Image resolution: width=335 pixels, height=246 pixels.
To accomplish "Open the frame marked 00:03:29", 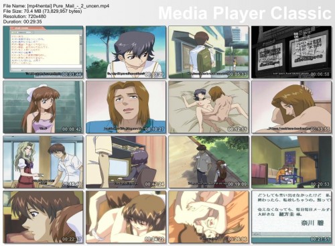I will (x=126, y=52).
